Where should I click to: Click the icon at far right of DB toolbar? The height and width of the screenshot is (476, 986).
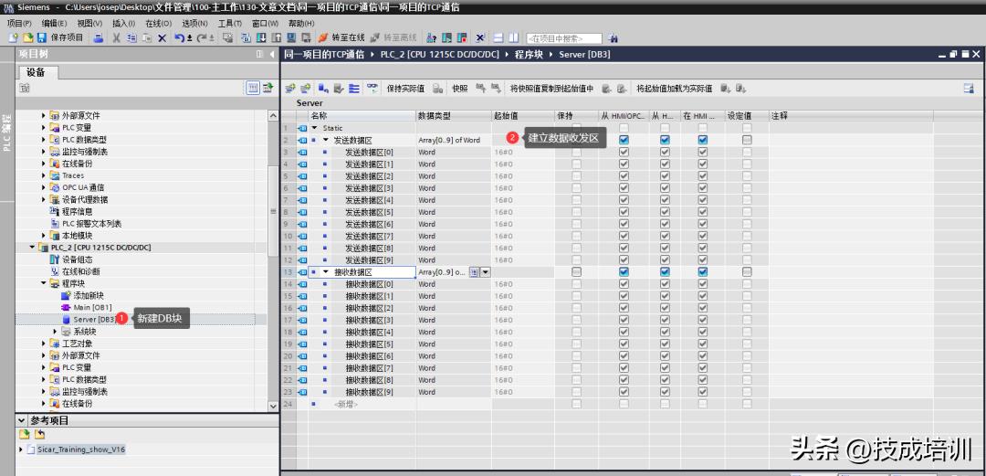point(969,88)
